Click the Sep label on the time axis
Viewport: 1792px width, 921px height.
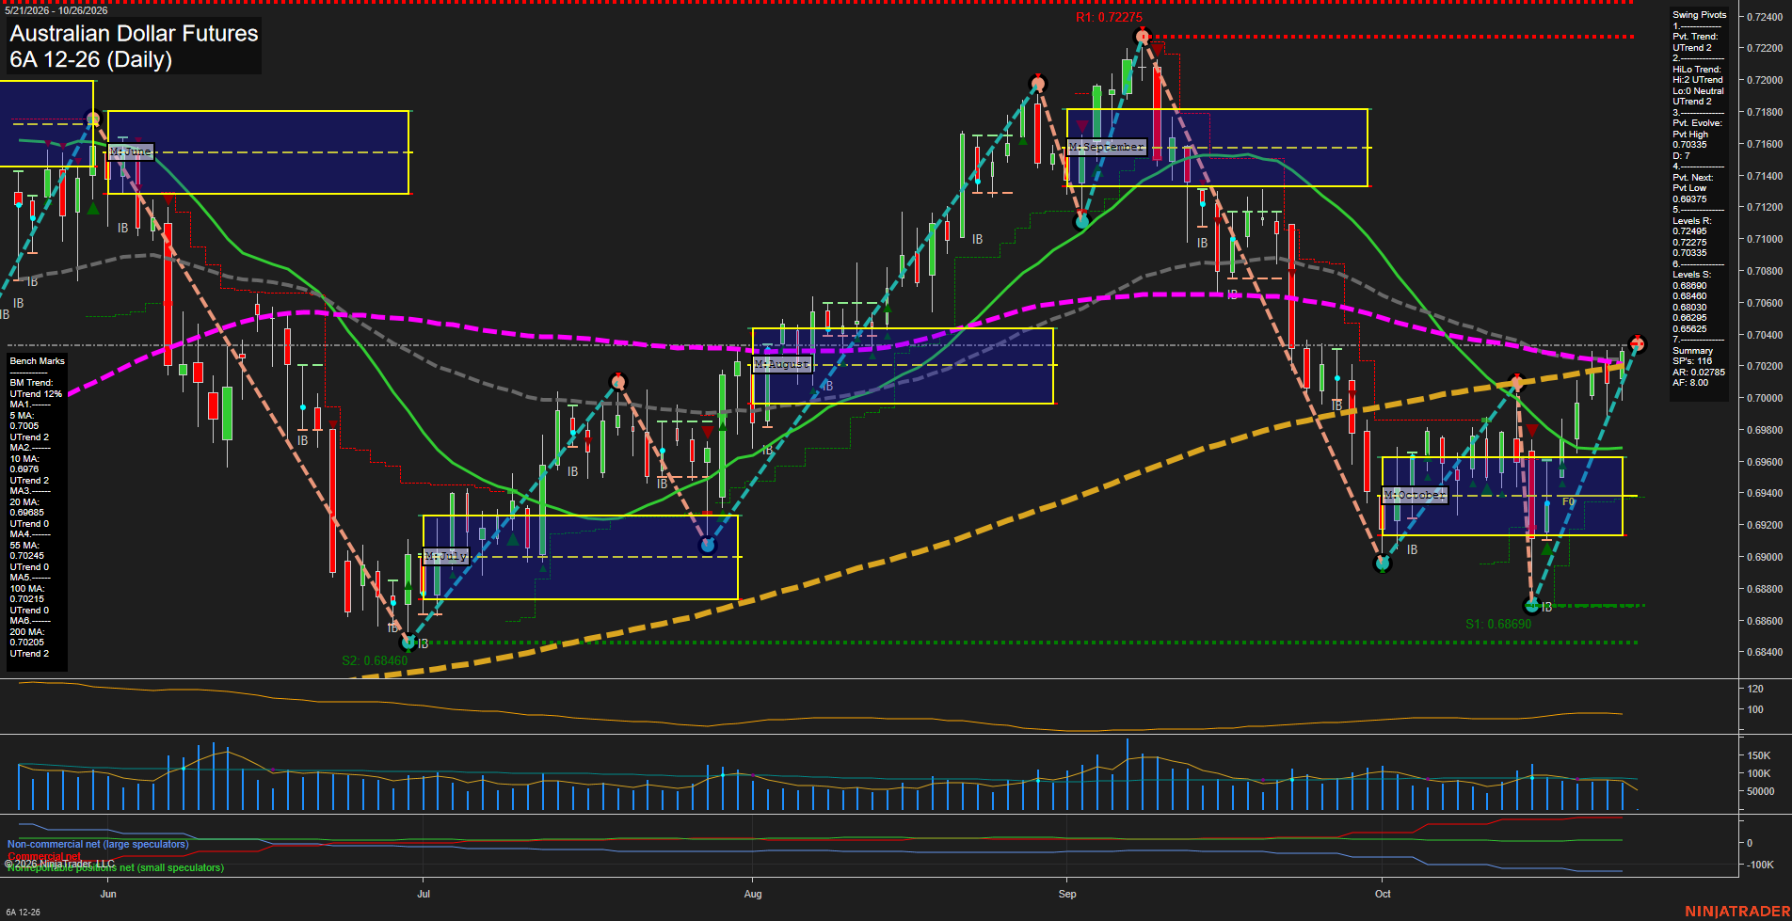1067,894
